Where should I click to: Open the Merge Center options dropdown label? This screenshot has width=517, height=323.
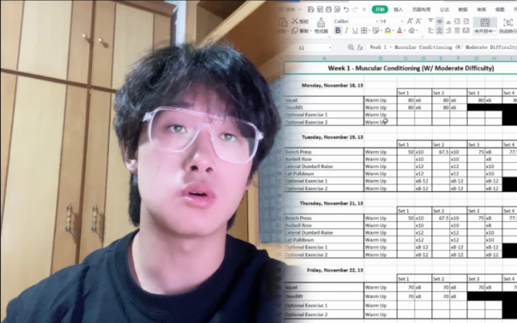485,31
